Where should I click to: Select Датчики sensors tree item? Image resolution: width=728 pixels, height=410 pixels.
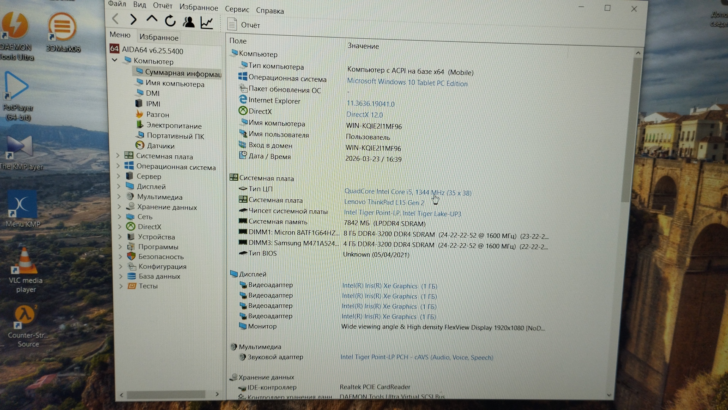pyautogui.click(x=160, y=146)
